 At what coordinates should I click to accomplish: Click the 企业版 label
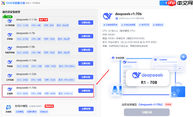click(x=10, y=94)
